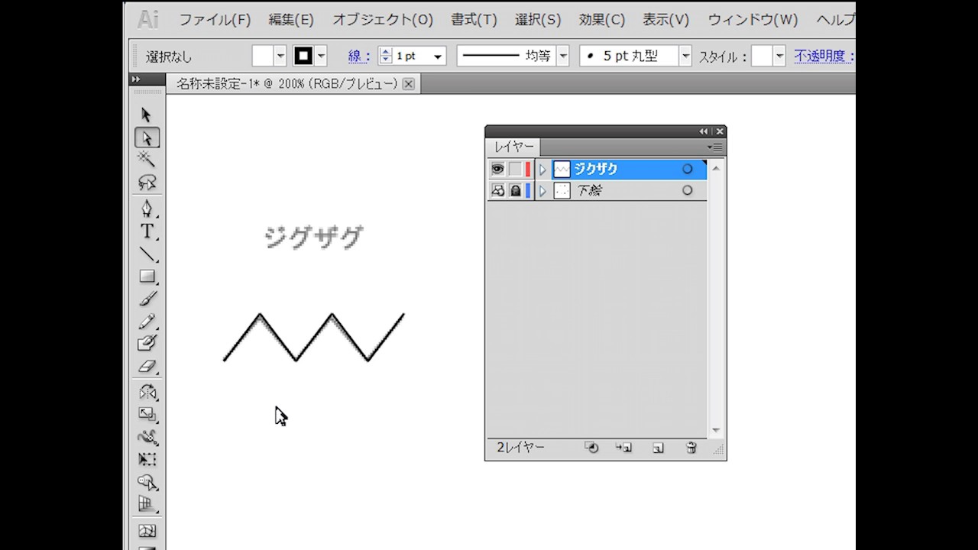Image resolution: width=978 pixels, height=550 pixels.
Task: Select the Magic Wand tool
Action: (147, 159)
